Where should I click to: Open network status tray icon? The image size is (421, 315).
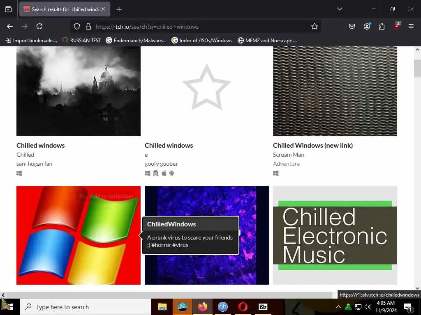point(358,307)
